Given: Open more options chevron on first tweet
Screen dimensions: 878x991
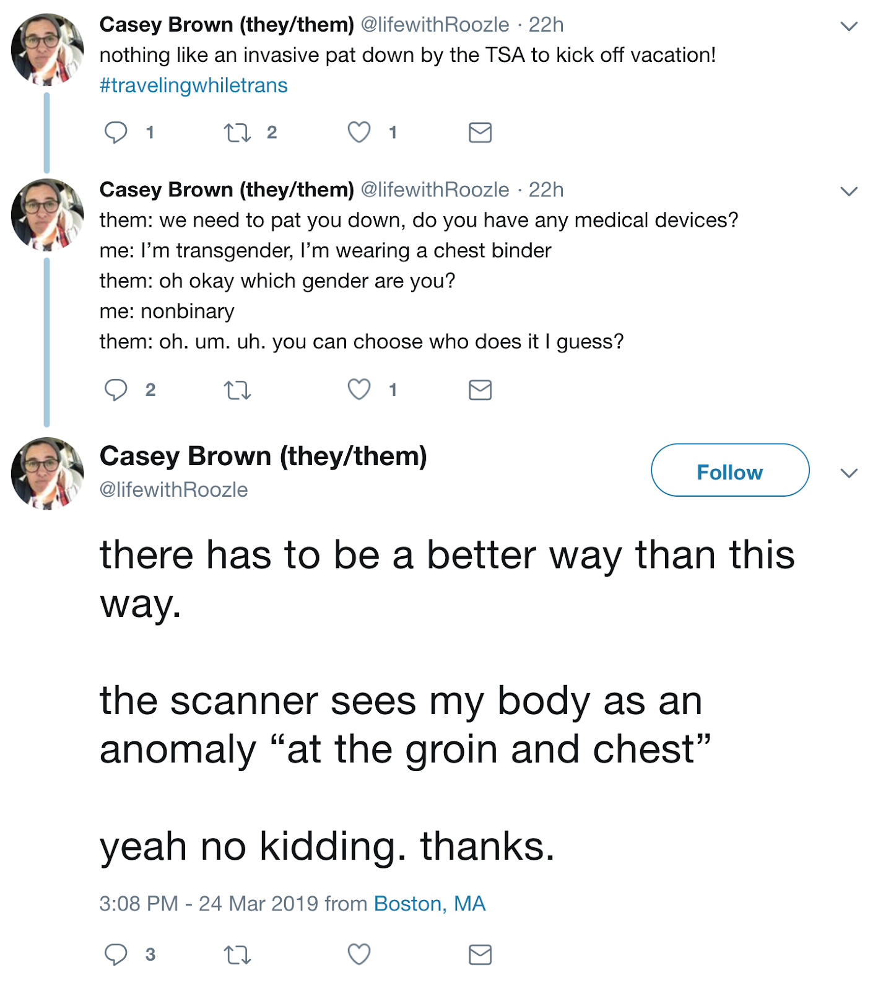Looking at the screenshot, I should 849,26.
